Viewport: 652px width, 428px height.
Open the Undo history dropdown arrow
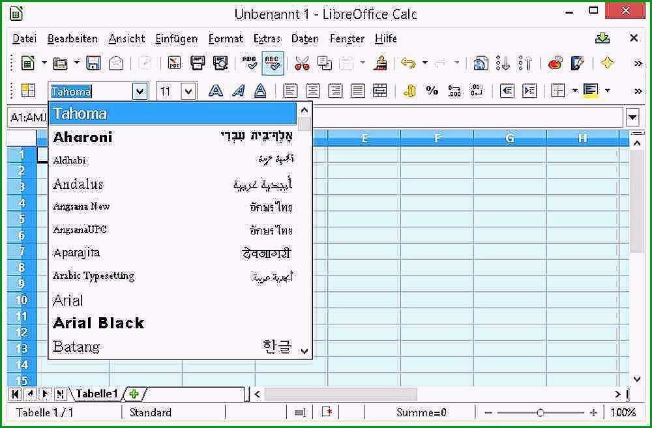(425, 63)
